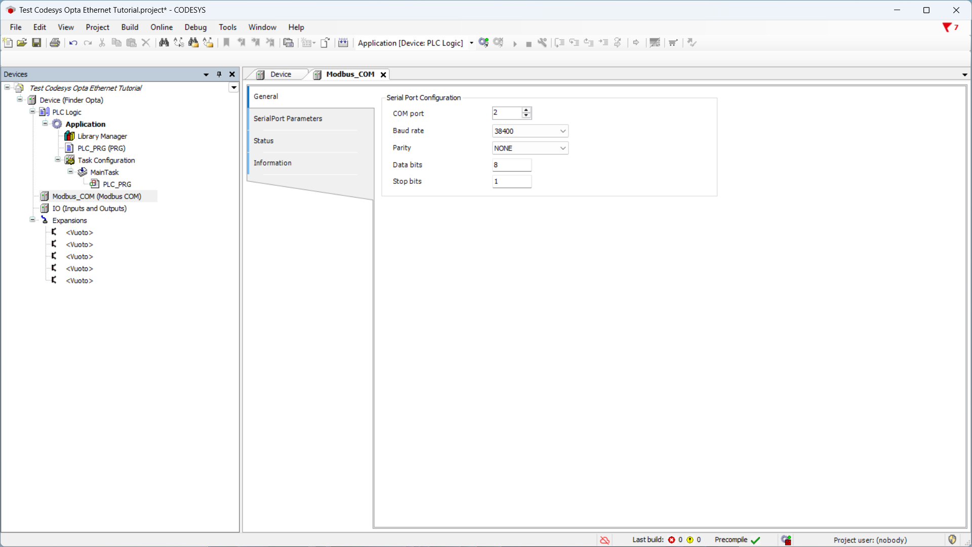The image size is (972, 547).
Task: Open the SerialPort Parameters page
Action: point(288,119)
